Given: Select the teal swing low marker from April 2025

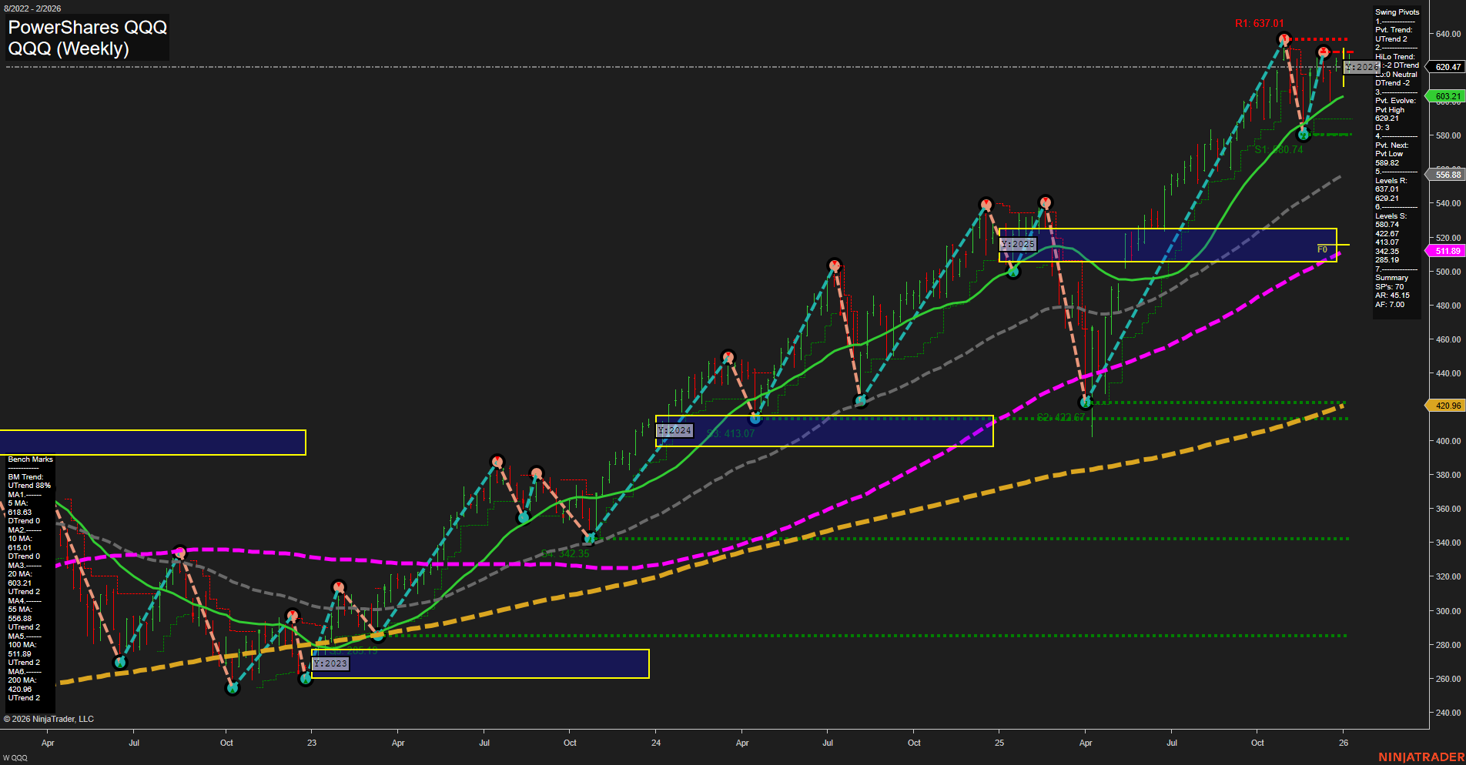Looking at the screenshot, I should (1086, 402).
